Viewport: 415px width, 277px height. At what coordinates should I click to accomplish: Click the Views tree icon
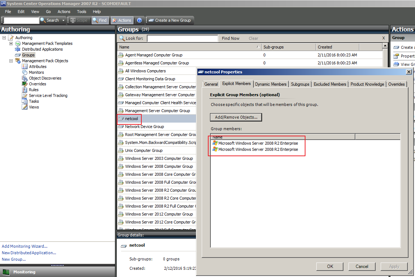point(25,107)
